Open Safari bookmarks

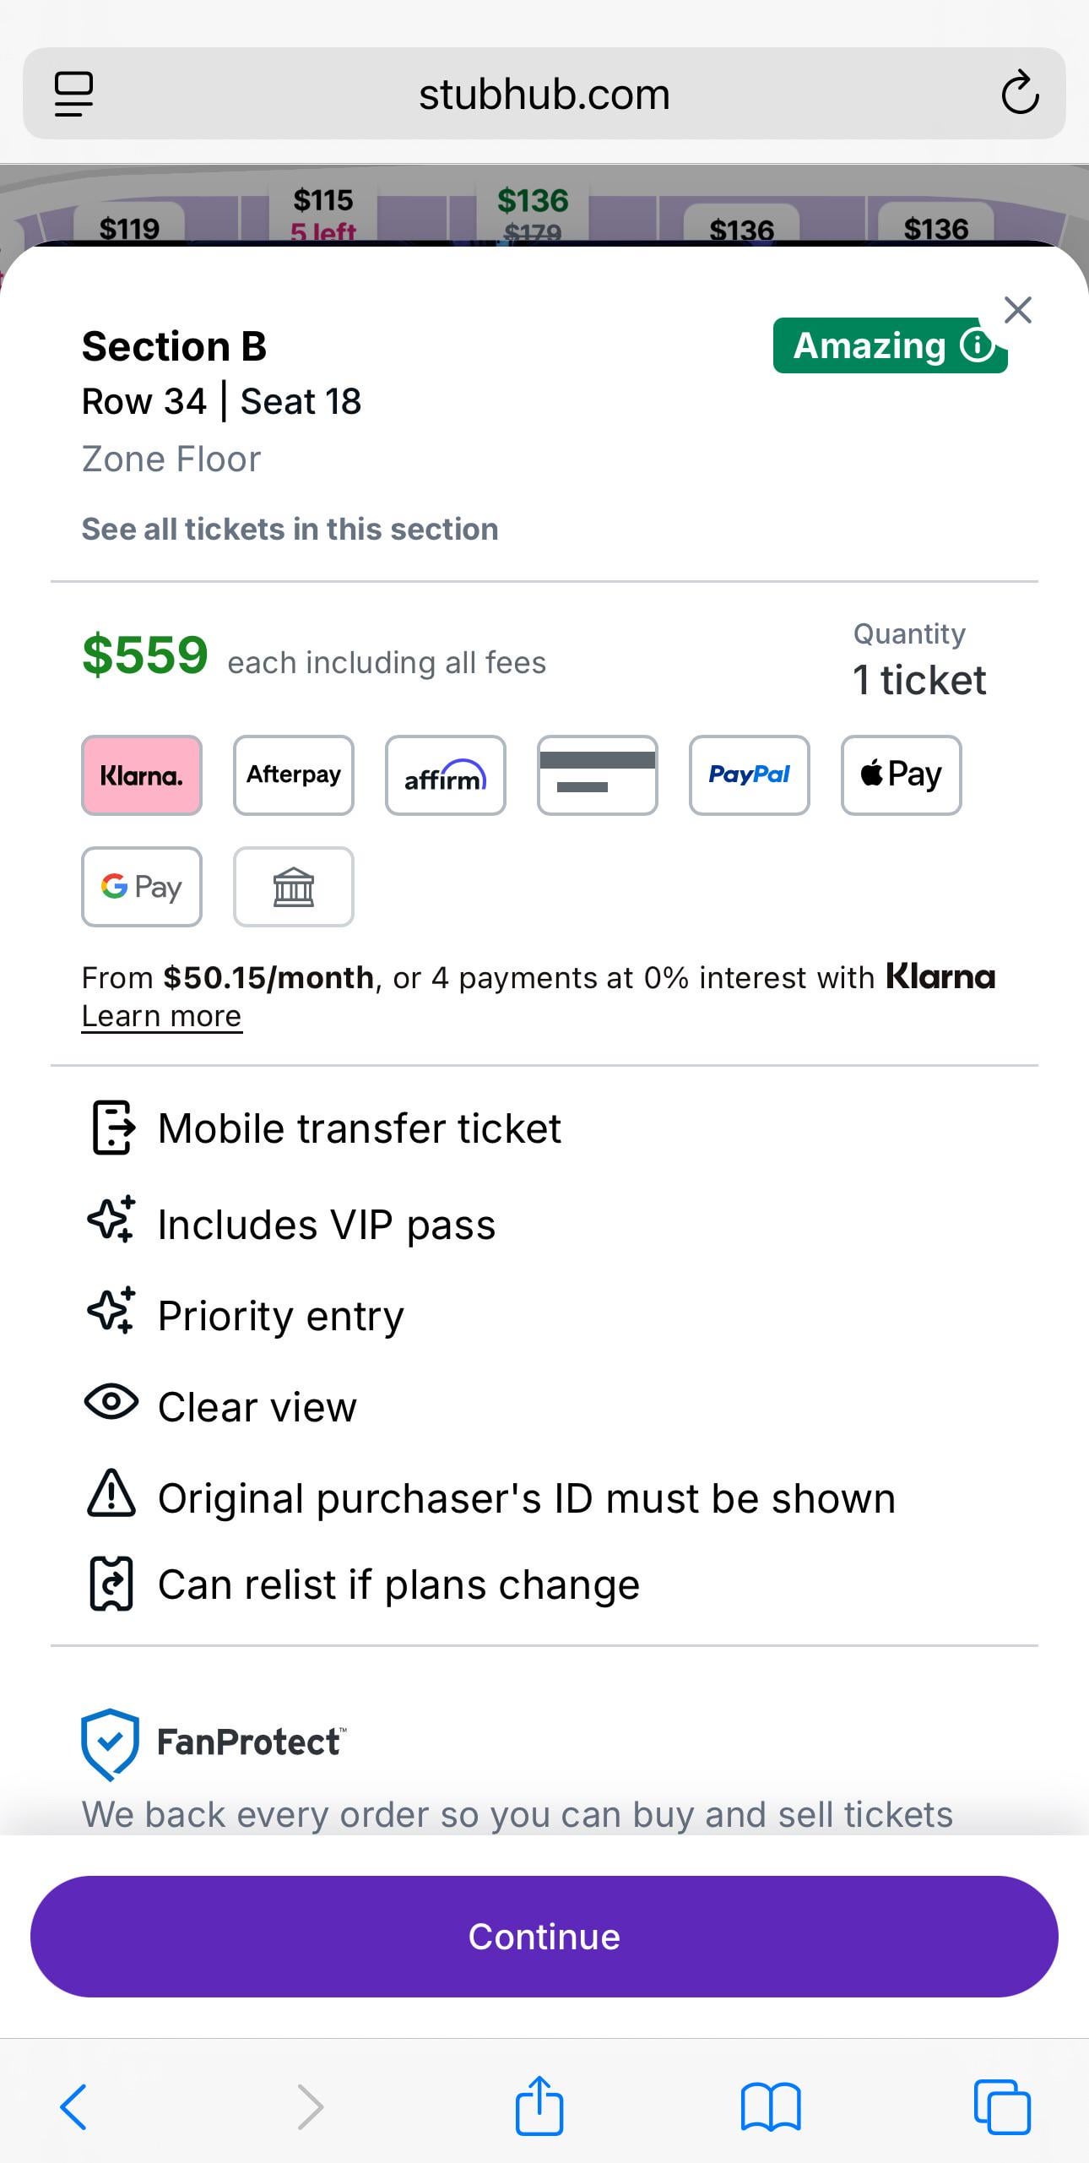point(770,2106)
